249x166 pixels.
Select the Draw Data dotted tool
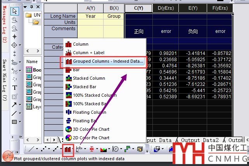point(15,79)
